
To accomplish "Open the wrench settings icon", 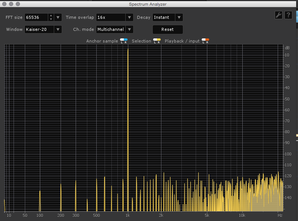I will point(278,15).
